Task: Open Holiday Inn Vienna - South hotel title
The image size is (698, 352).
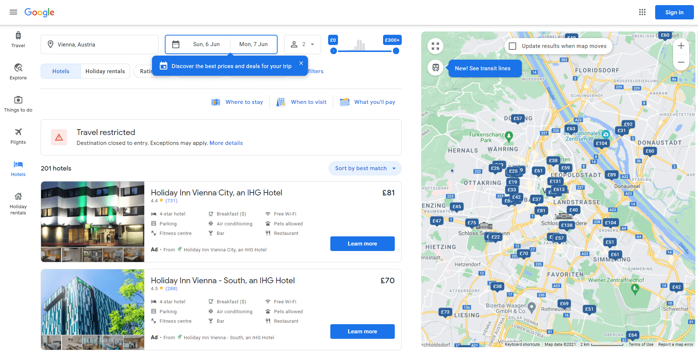Action: click(x=223, y=281)
